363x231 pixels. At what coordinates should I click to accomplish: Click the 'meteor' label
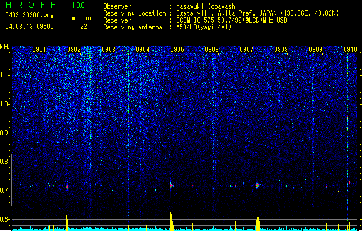tap(82, 18)
